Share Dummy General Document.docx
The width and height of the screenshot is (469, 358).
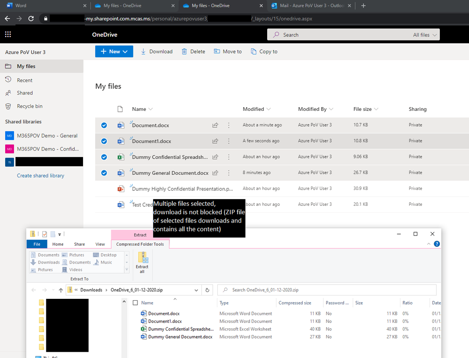[215, 173]
